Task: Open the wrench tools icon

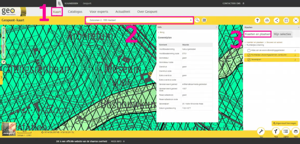Action: pos(261,131)
